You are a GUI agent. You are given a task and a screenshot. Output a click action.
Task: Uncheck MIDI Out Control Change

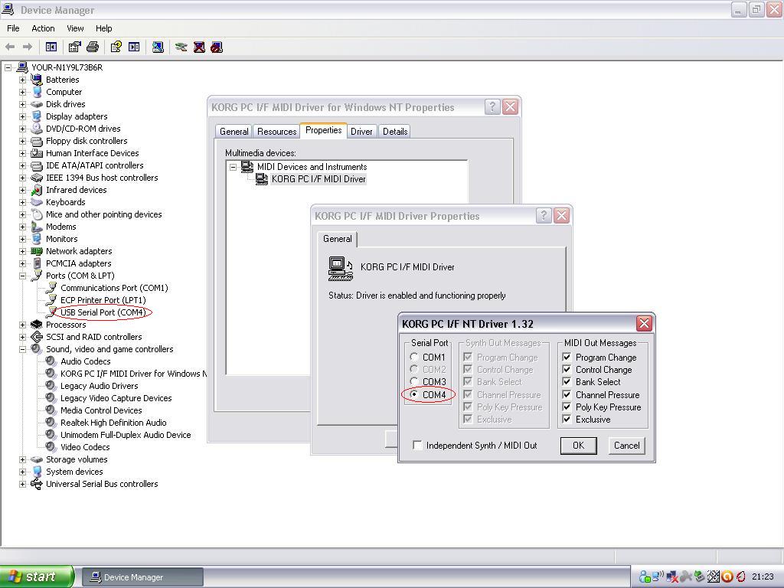click(567, 370)
